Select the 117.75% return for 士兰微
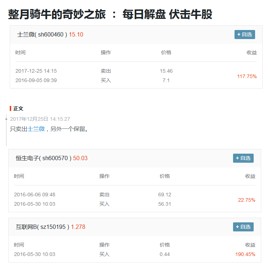271x269 pixels. [x=247, y=76]
